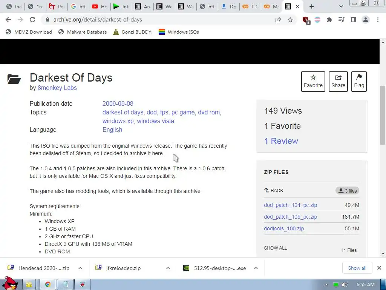Click the volume speaker tray icon

345,285
